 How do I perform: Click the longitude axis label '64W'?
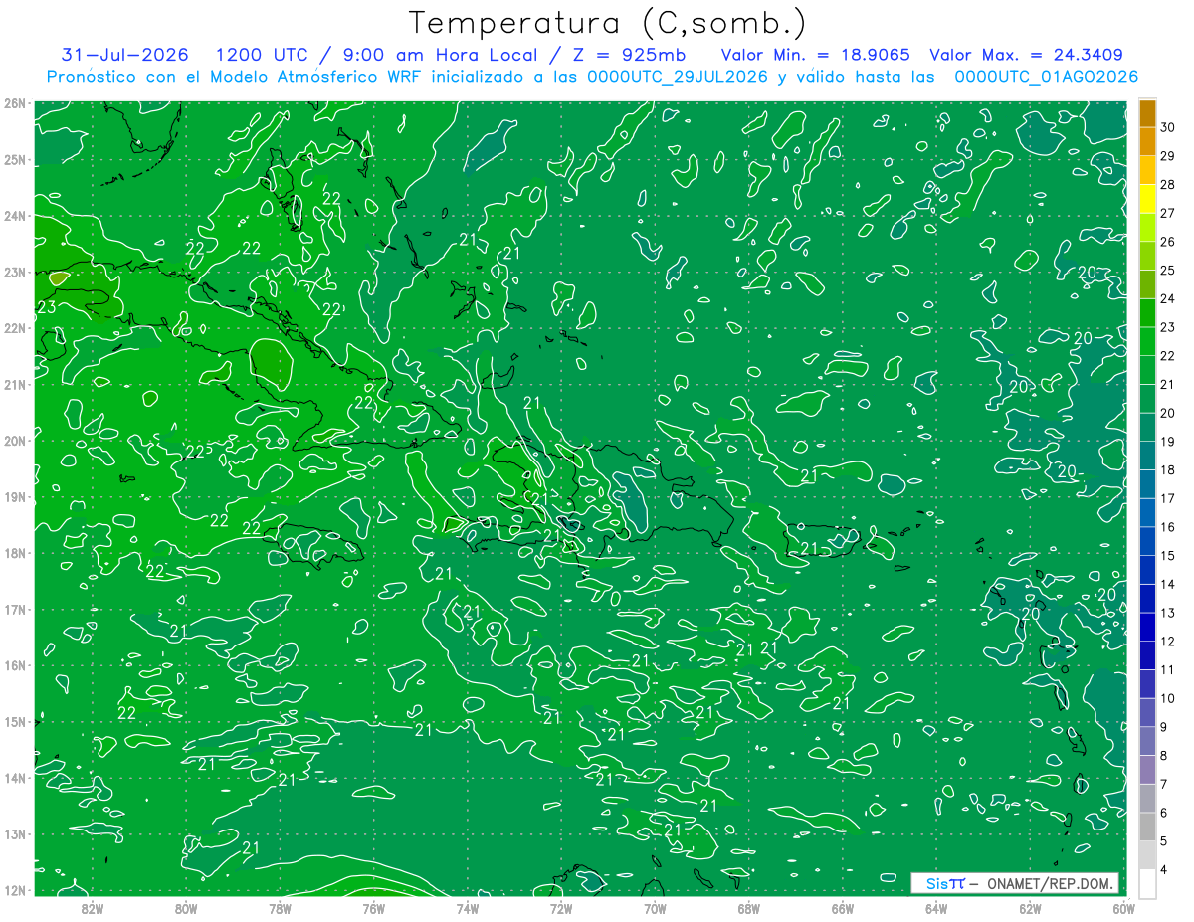936,908
